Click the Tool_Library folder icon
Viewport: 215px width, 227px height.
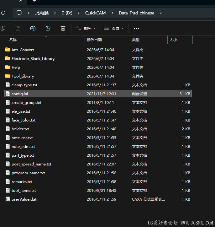8,76
